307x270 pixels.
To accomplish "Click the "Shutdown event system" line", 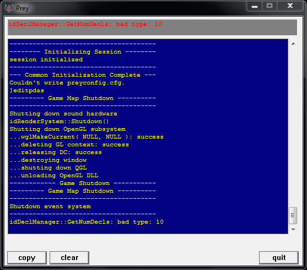I will 50,207.
